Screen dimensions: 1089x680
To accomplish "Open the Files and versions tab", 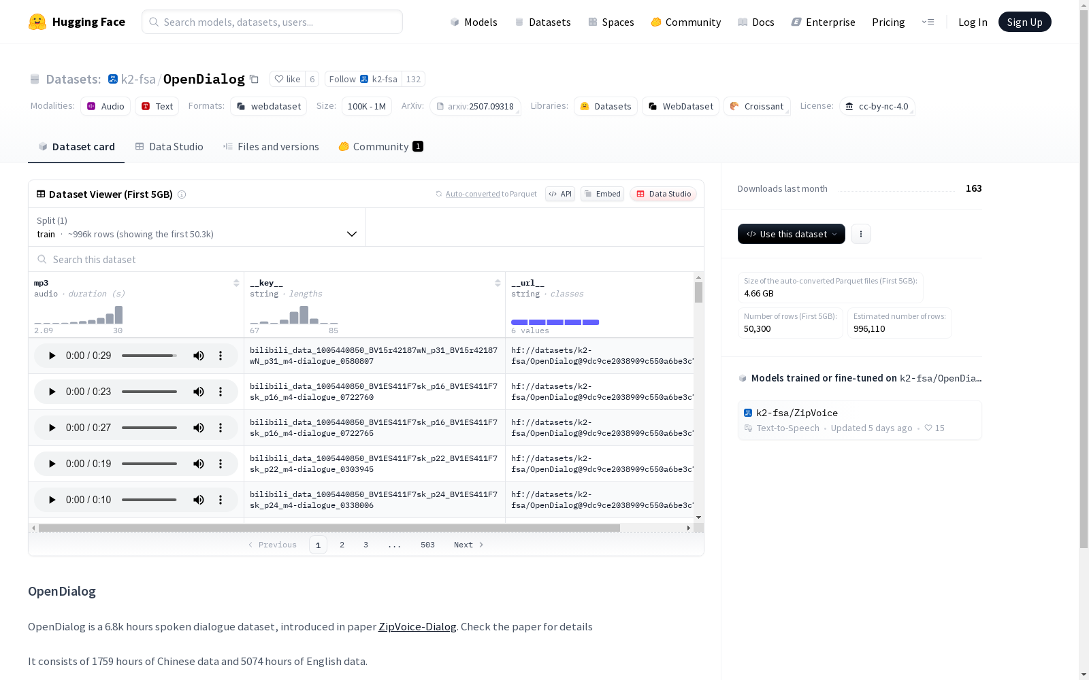I will pos(271,147).
